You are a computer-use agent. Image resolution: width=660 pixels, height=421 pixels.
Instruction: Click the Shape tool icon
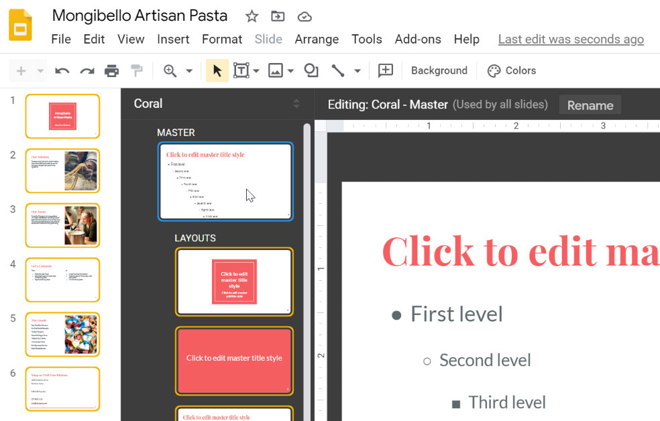pyautogui.click(x=311, y=71)
